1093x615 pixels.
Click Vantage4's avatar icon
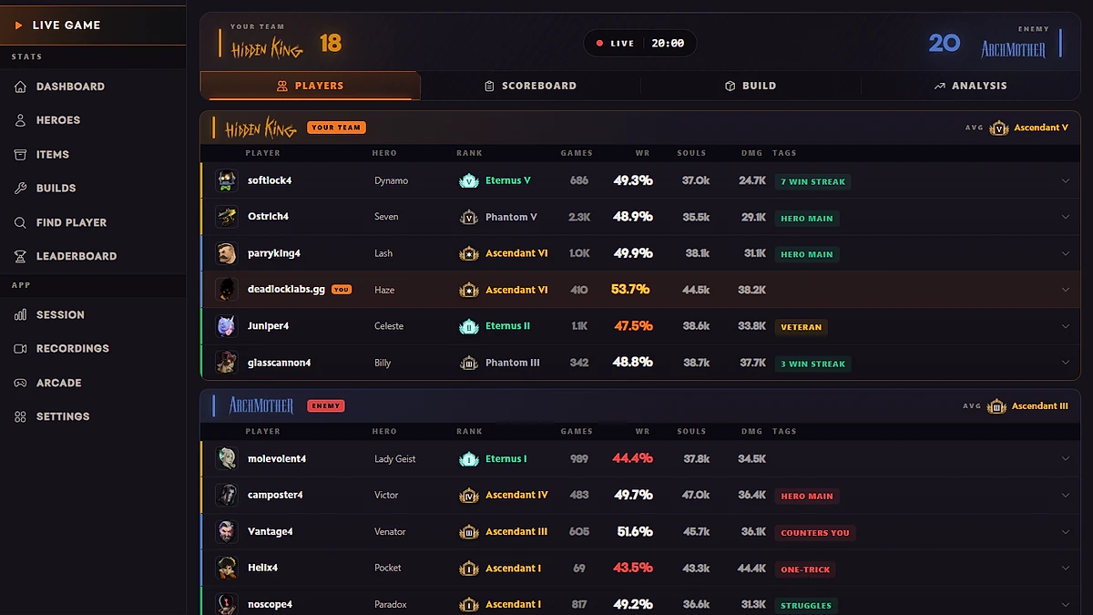[227, 531]
